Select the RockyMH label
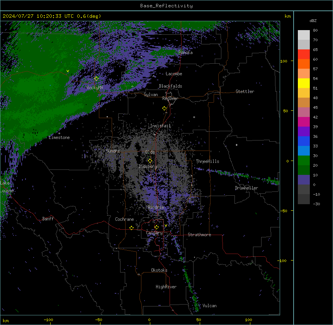This screenshot has height=325, width=333. click(x=95, y=88)
